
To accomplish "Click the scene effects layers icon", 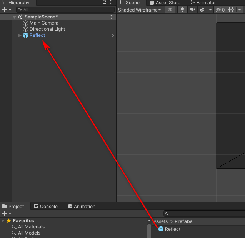I will pyautogui.click(x=202, y=10).
